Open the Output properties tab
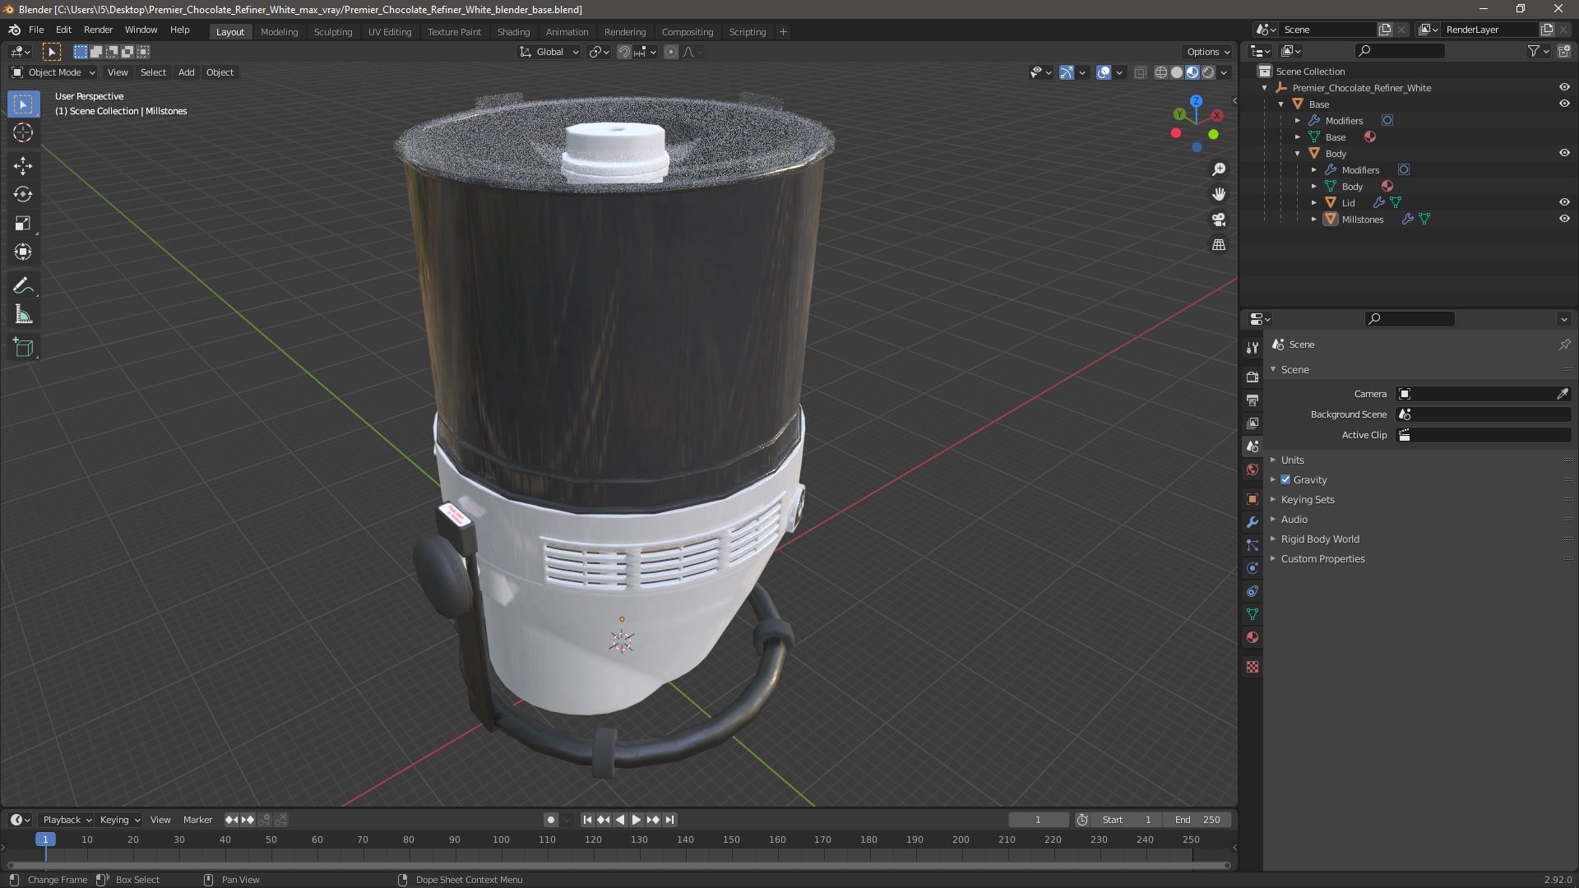This screenshot has width=1579, height=888. coord(1253,400)
